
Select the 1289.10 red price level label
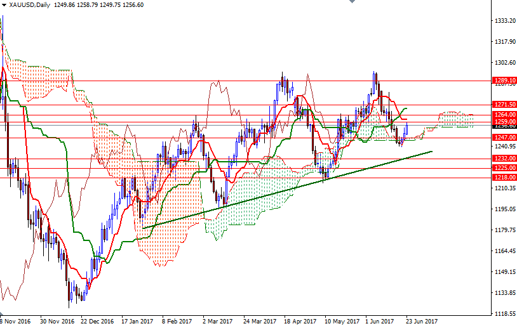pyautogui.click(x=504, y=81)
